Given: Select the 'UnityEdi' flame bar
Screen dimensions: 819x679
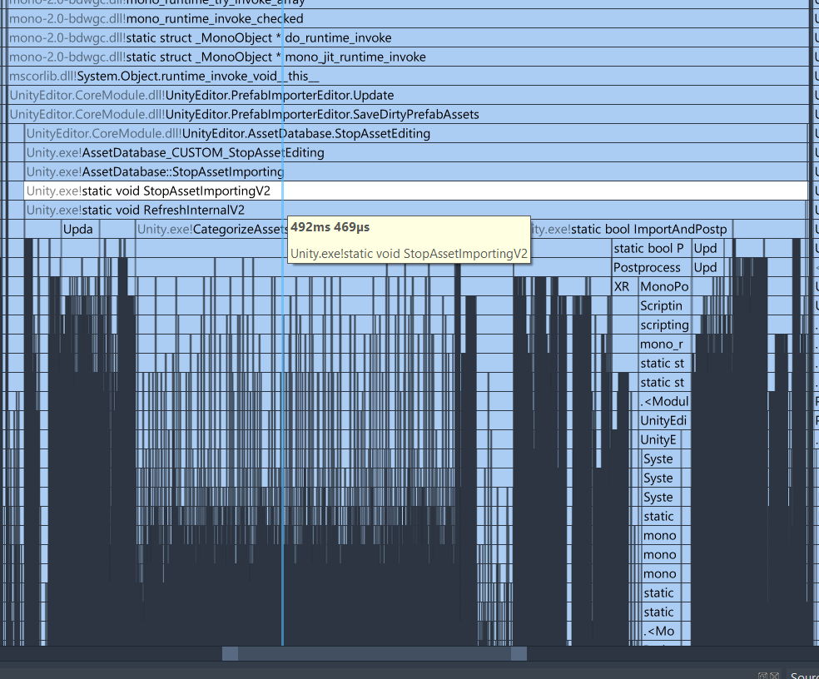Looking at the screenshot, I should pyautogui.click(x=665, y=421).
